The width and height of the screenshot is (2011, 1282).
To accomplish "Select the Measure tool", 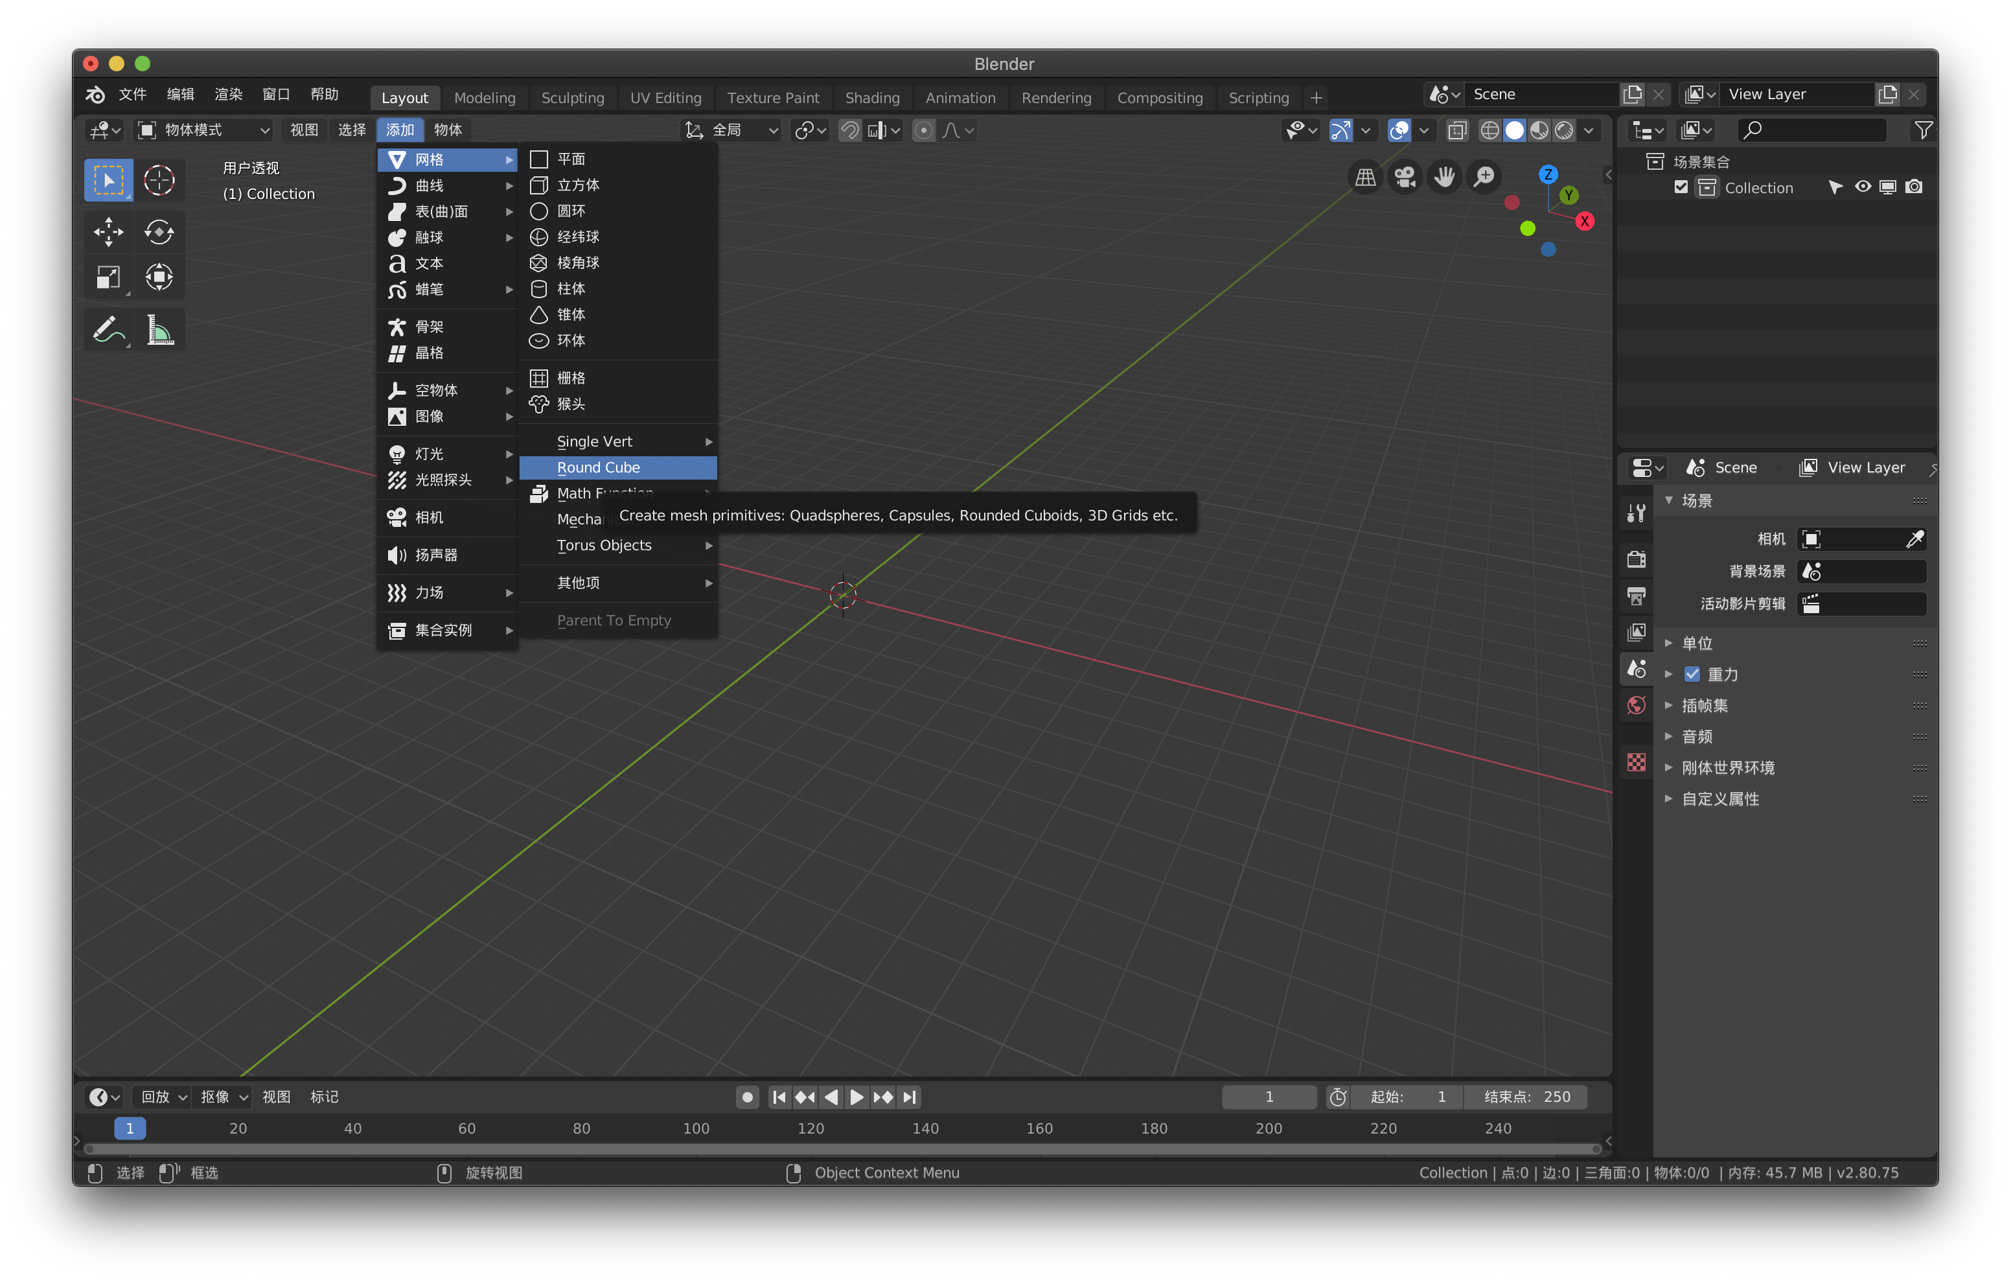I will (159, 329).
